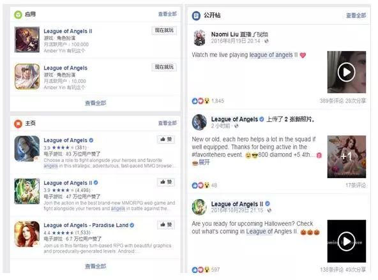Image resolution: width=378 pixels, height=280 pixels.
Task: Click Paradise Land page avatar
Action: (x=27, y=234)
